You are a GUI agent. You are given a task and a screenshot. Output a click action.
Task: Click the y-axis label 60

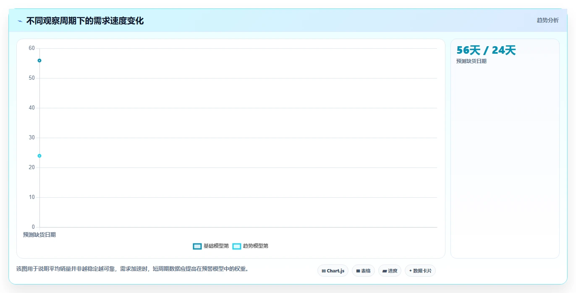pos(32,48)
